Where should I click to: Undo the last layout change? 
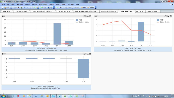[x=25, y=8]
